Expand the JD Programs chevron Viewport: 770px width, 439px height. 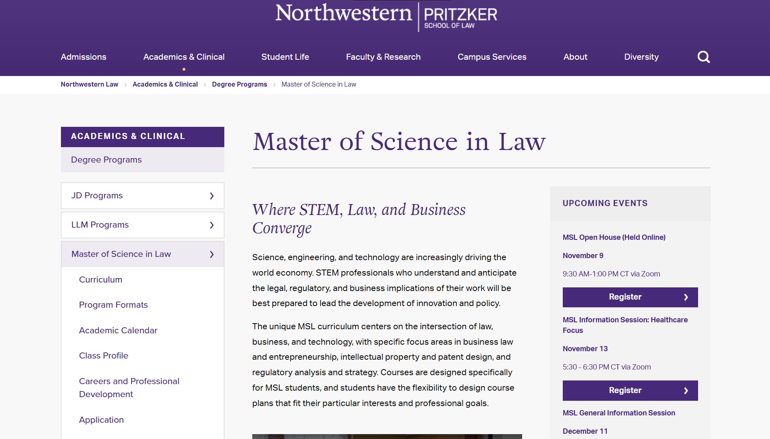pyautogui.click(x=212, y=196)
